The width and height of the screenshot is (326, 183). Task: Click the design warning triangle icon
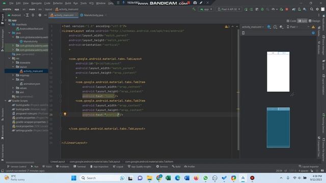pos(313,27)
